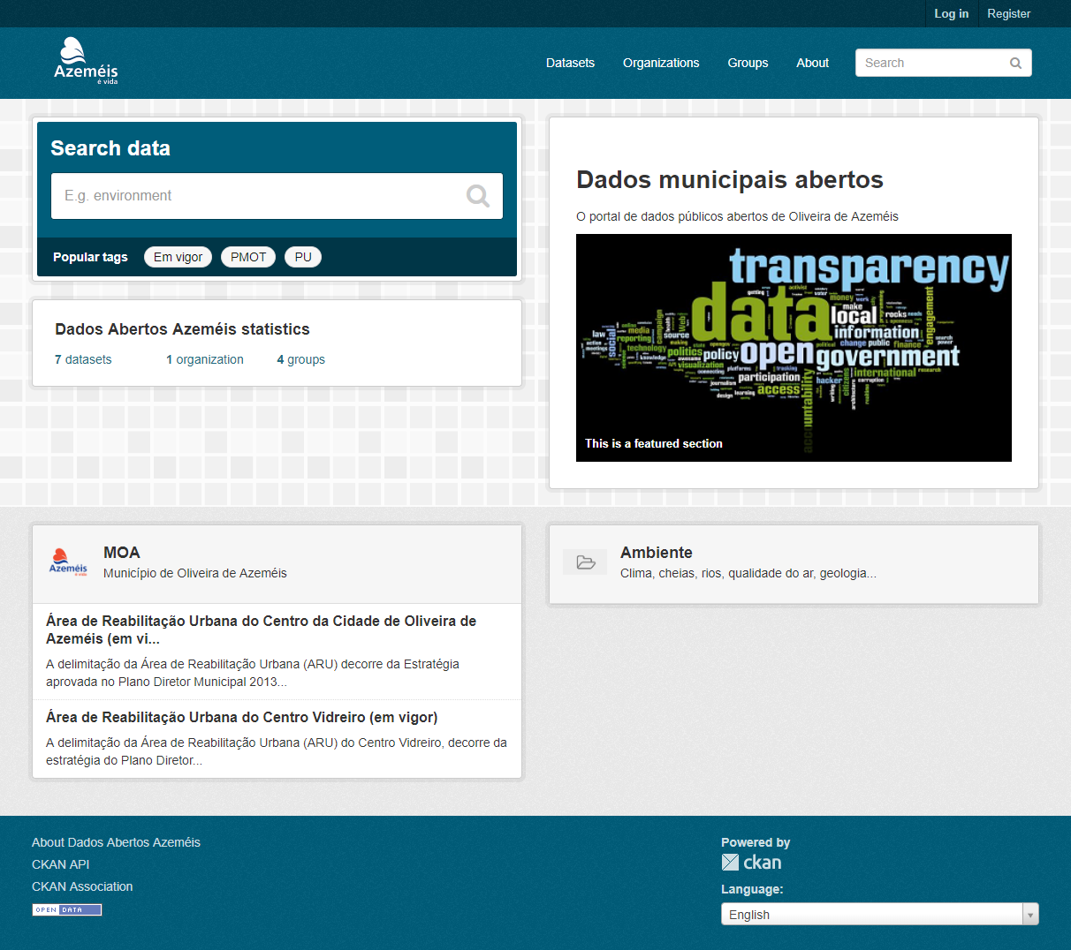Click the Register link
This screenshot has width=1071, height=950.
click(x=1008, y=13)
